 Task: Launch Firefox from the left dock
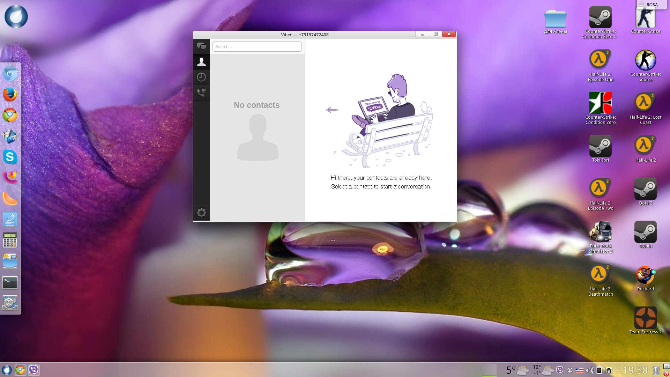click(x=10, y=95)
